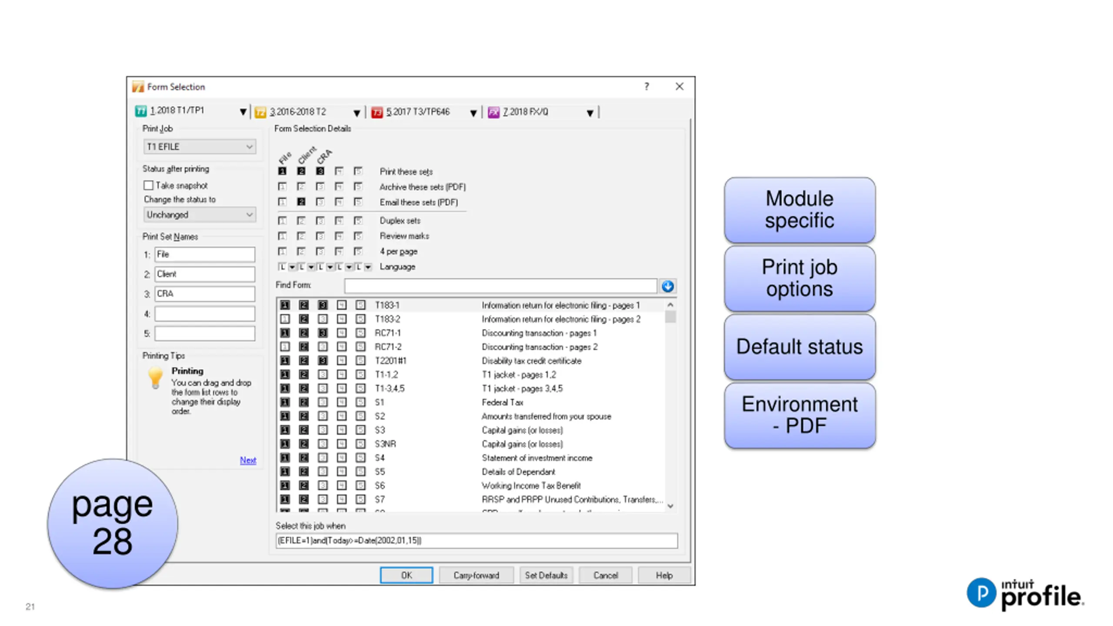Toggle set 2 icon for form S6
This screenshot has width=1113, height=626.
(x=304, y=486)
